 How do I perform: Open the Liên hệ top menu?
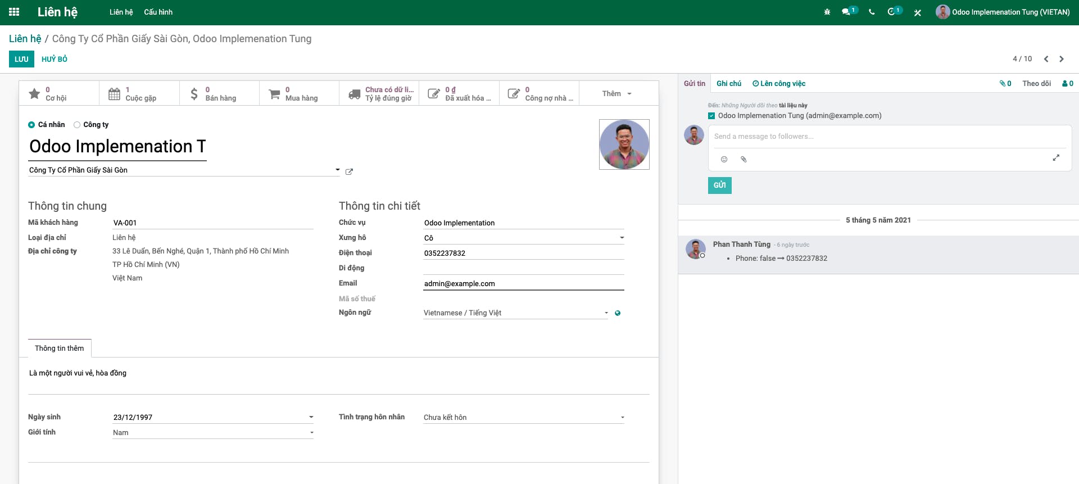(x=121, y=12)
